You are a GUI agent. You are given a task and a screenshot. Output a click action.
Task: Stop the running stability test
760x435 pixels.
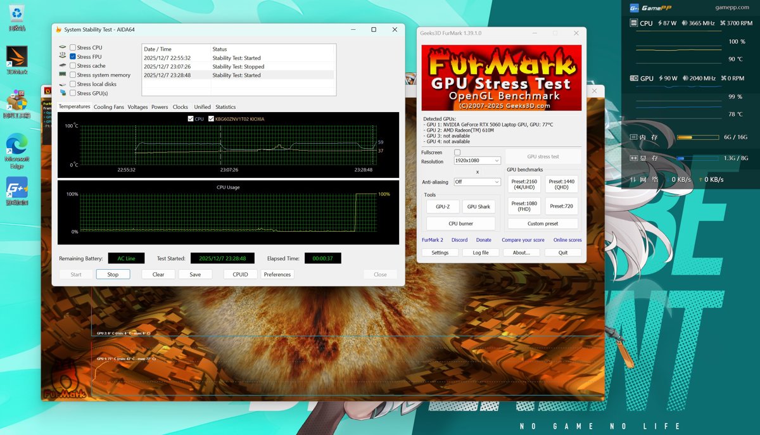click(113, 274)
